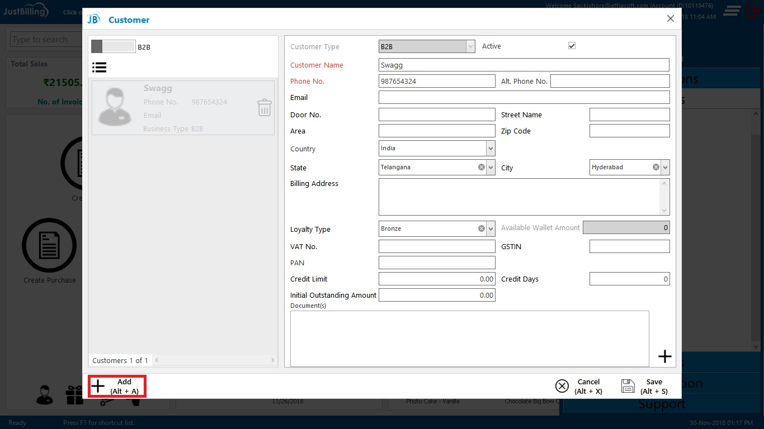
Task: Click the Support item in main window
Action: coord(662,404)
